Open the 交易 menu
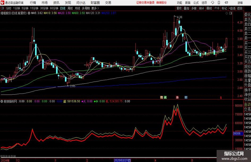 click(108, 3)
